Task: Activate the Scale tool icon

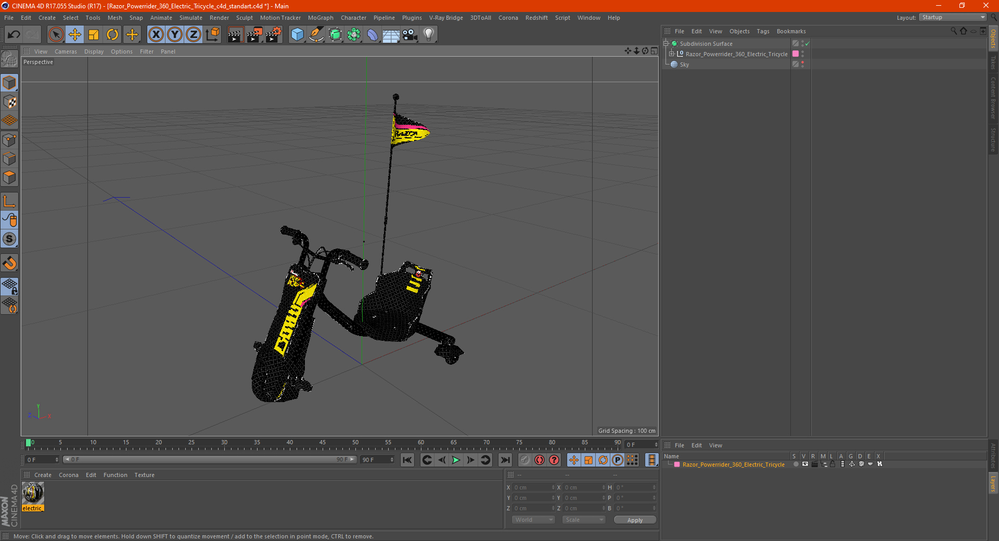Action: tap(94, 35)
